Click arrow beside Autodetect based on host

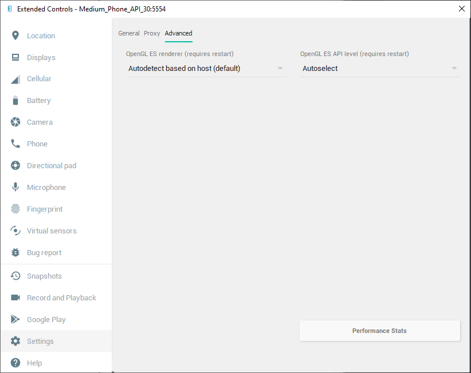280,68
